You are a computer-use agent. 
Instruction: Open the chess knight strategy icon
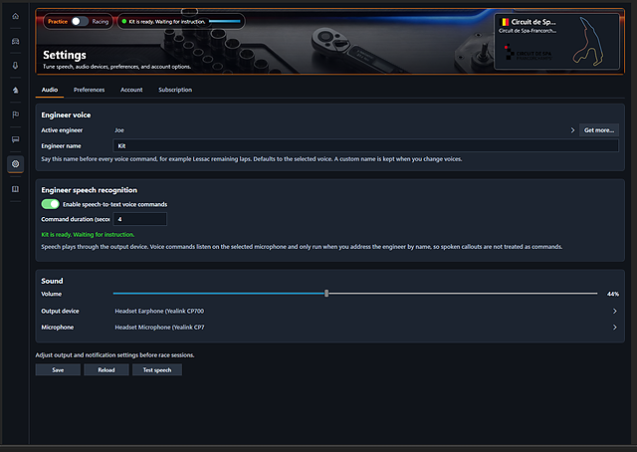(x=16, y=91)
